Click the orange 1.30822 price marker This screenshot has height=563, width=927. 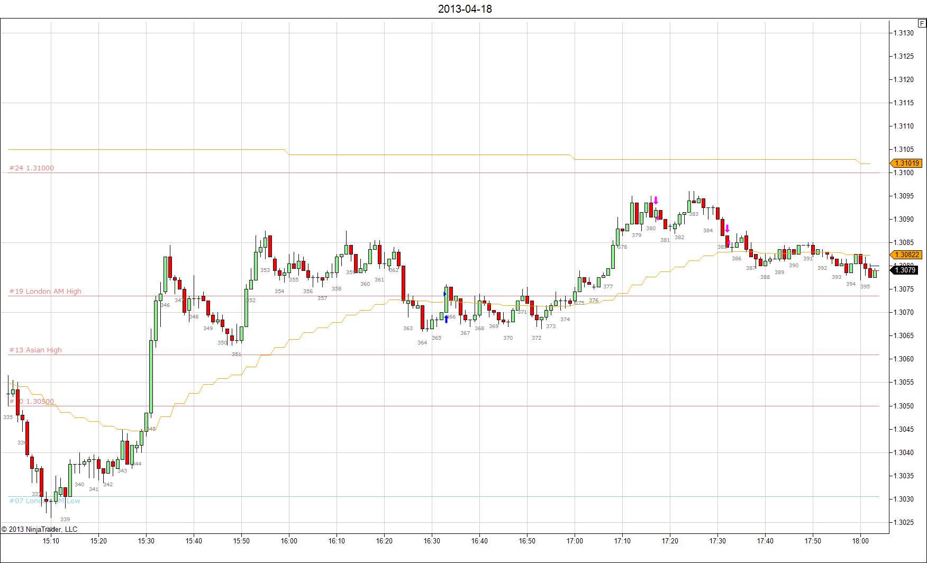906,255
